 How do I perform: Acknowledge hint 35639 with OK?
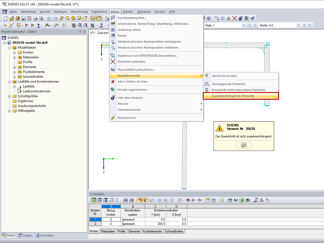coord(243,145)
